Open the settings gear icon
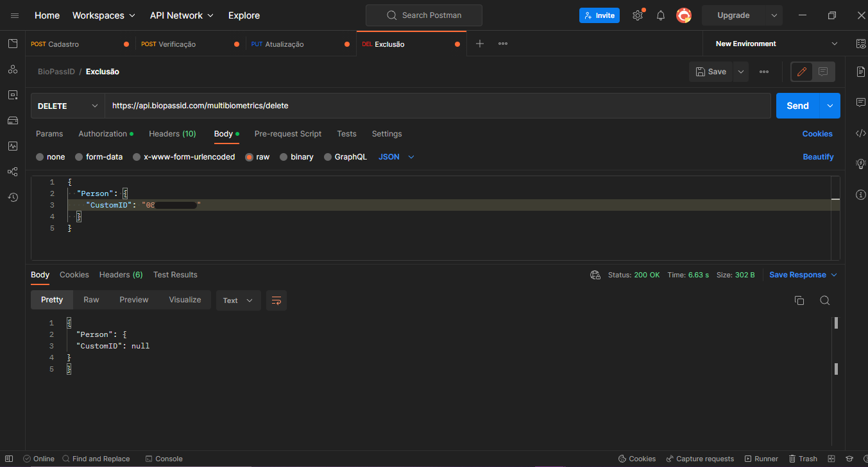The image size is (868, 467). [638, 15]
